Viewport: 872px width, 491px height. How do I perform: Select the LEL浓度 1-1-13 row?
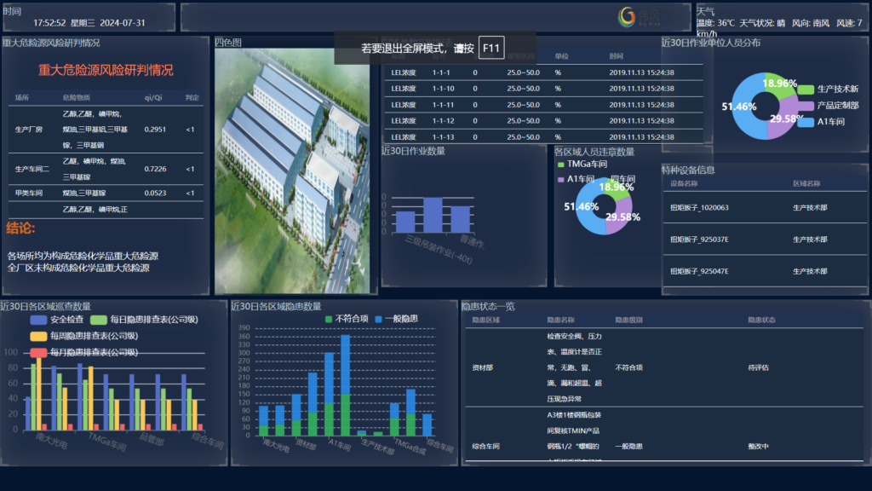click(x=543, y=137)
